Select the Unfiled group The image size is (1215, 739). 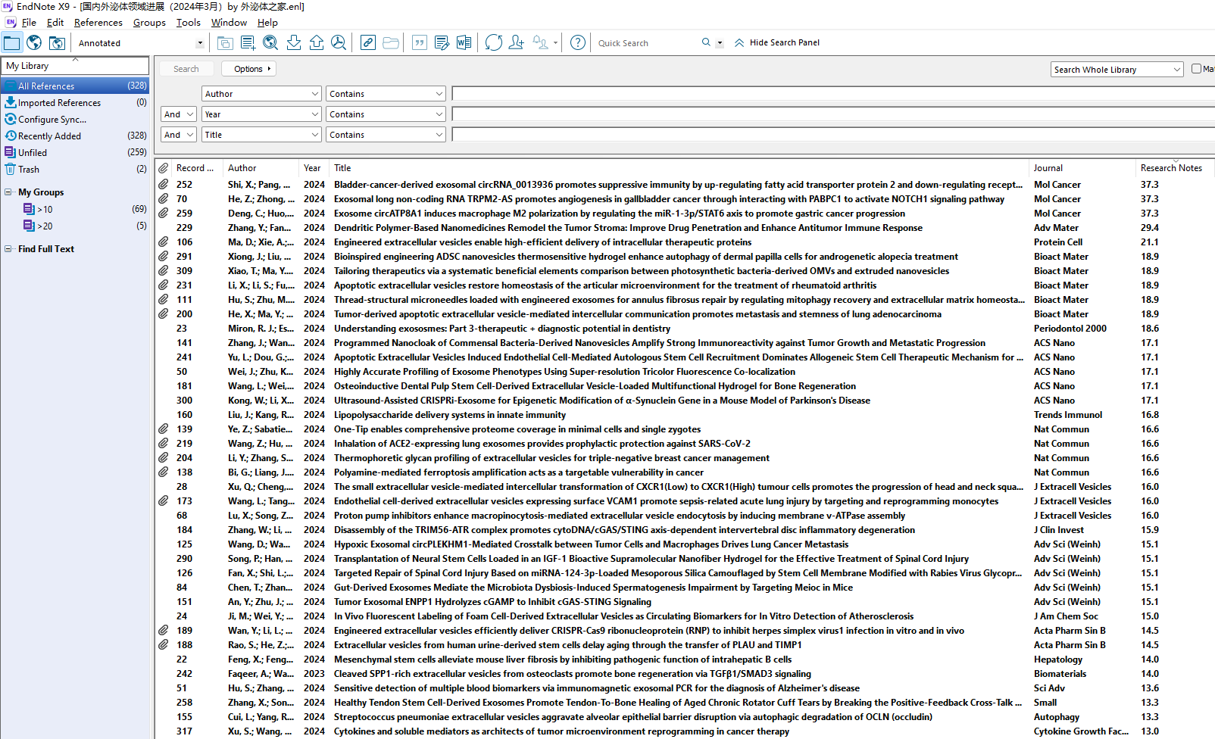[75, 153]
